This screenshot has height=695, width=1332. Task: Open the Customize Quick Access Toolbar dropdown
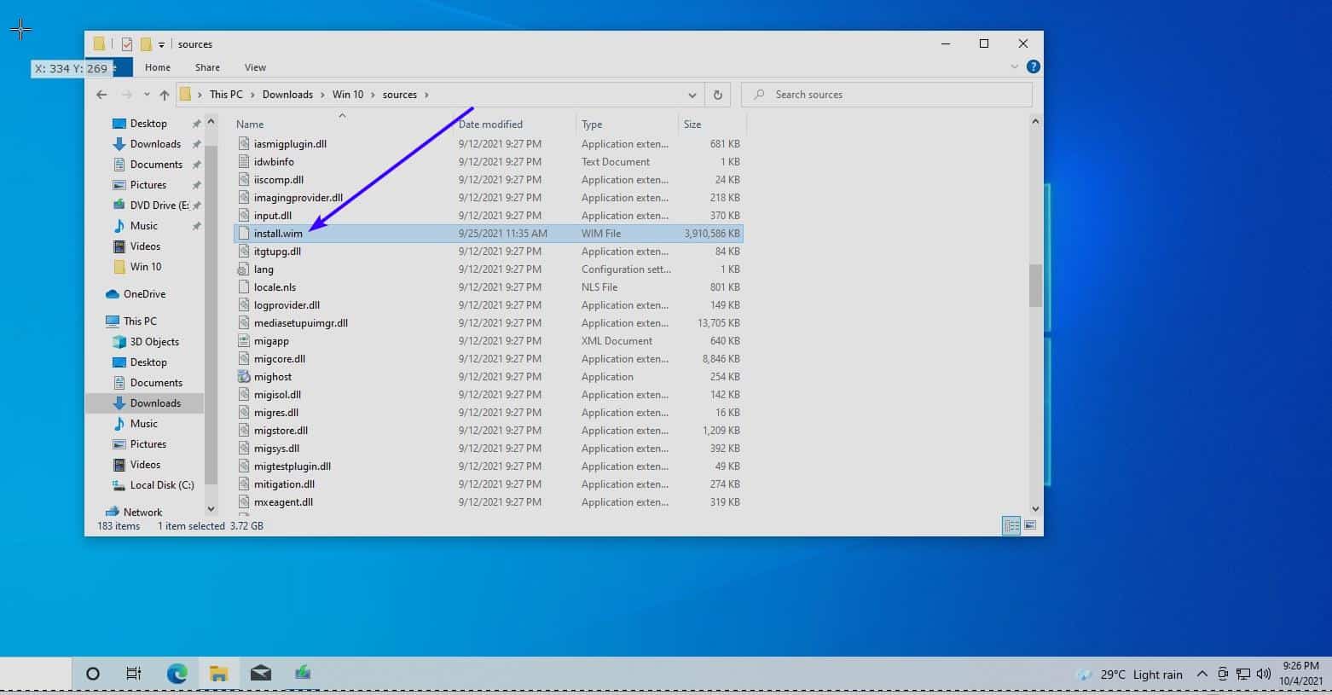click(161, 44)
